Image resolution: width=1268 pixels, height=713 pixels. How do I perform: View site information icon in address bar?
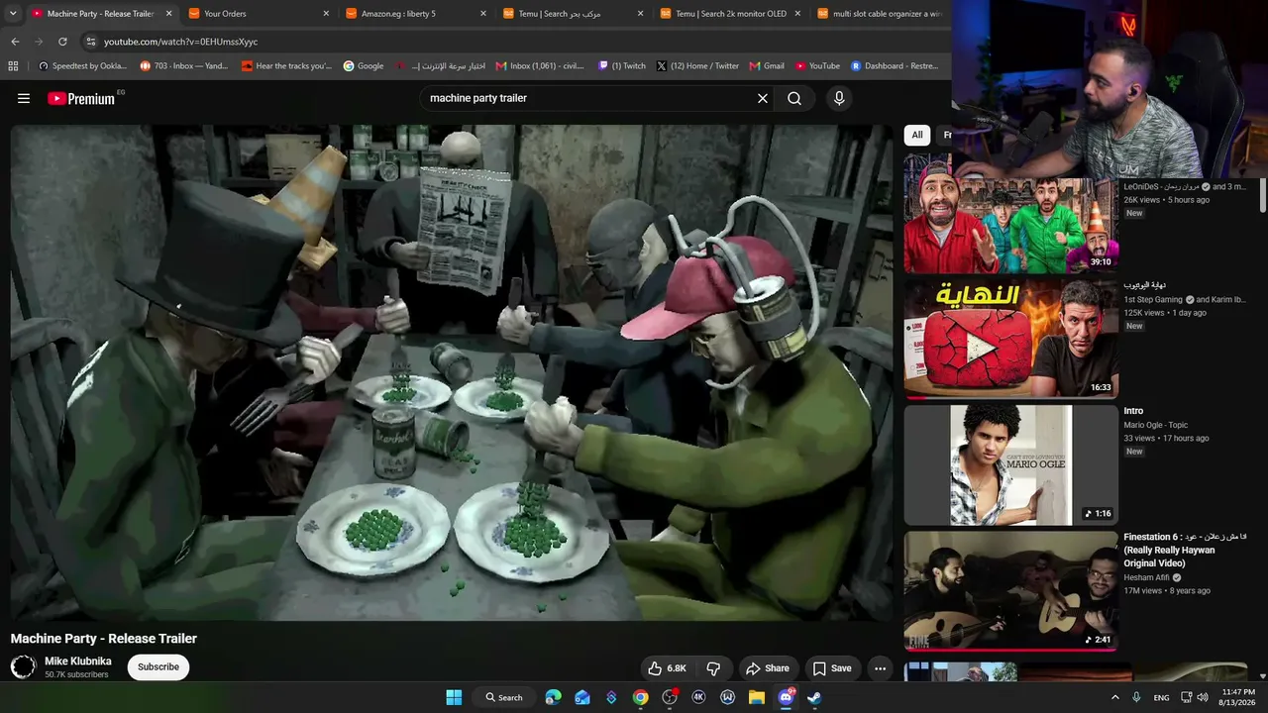pyautogui.click(x=91, y=42)
